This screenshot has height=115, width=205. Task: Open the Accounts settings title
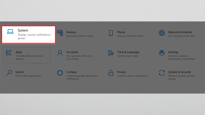(x=72, y=52)
